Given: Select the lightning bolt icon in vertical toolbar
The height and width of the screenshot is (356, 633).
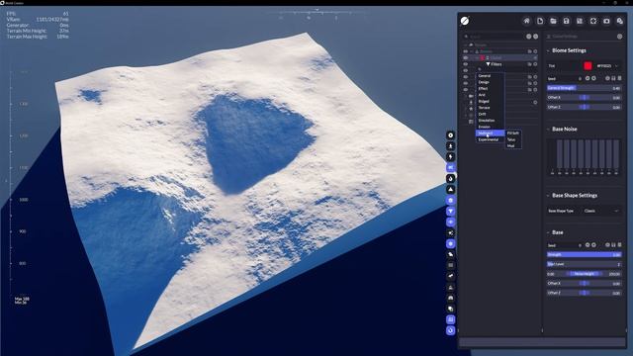Looking at the screenshot, I should (451, 156).
